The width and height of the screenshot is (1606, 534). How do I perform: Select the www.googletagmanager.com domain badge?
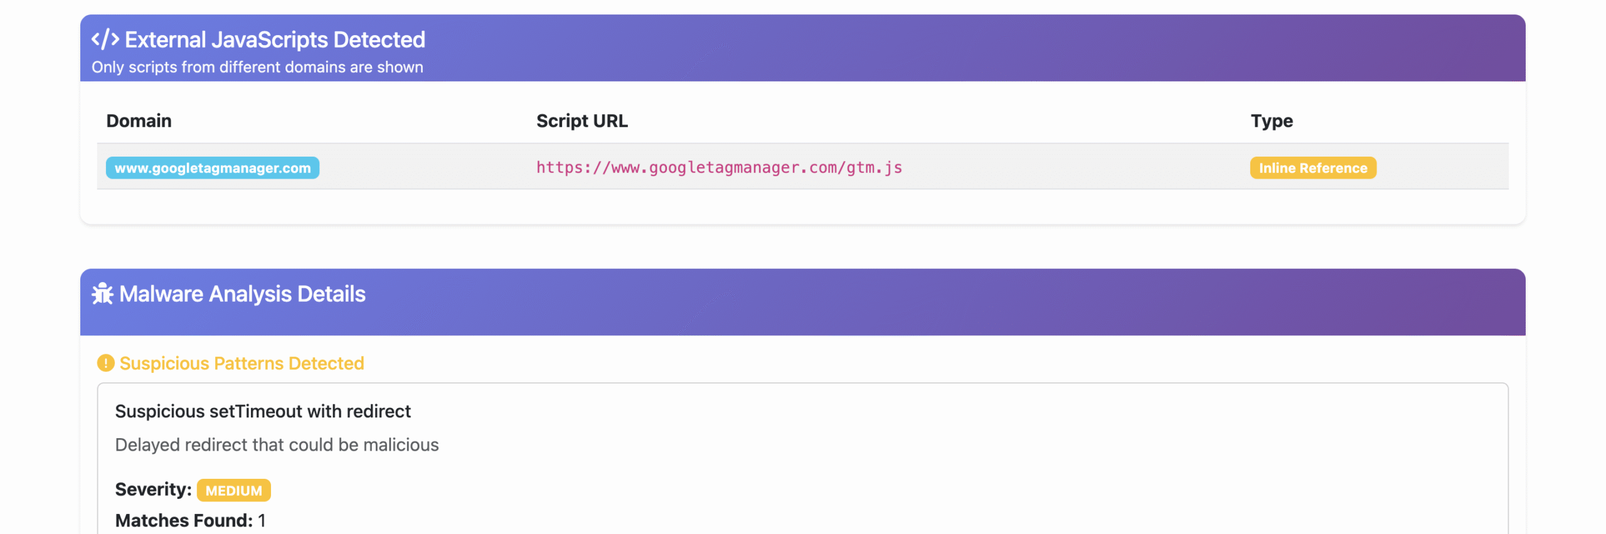tap(212, 168)
